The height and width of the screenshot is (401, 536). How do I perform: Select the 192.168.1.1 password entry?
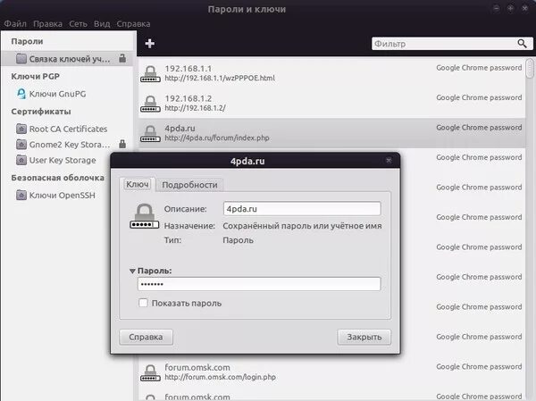(x=331, y=73)
